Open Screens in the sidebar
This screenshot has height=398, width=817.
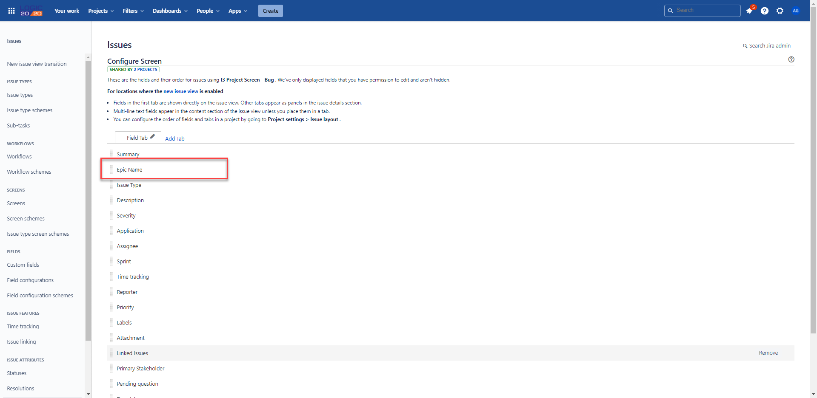pos(16,203)
